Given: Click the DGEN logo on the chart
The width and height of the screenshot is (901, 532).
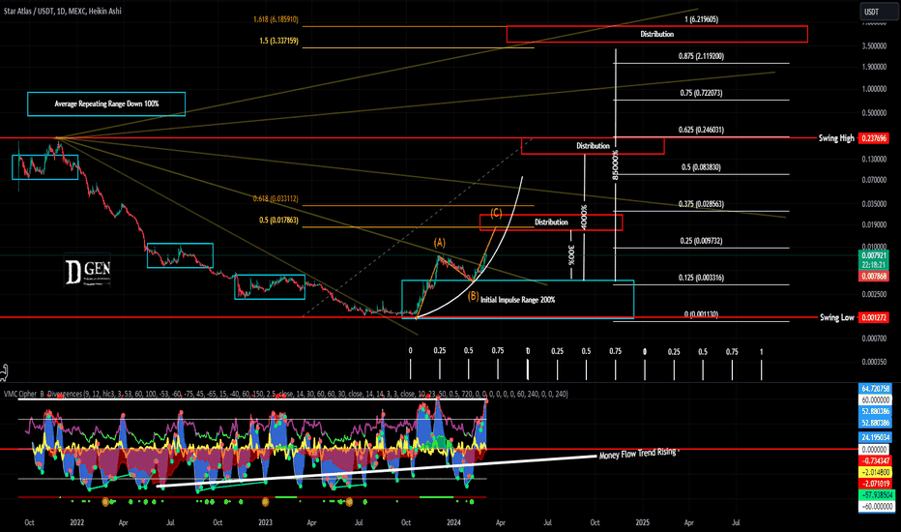Looking at the screenshot, I should tap(87, 270).
